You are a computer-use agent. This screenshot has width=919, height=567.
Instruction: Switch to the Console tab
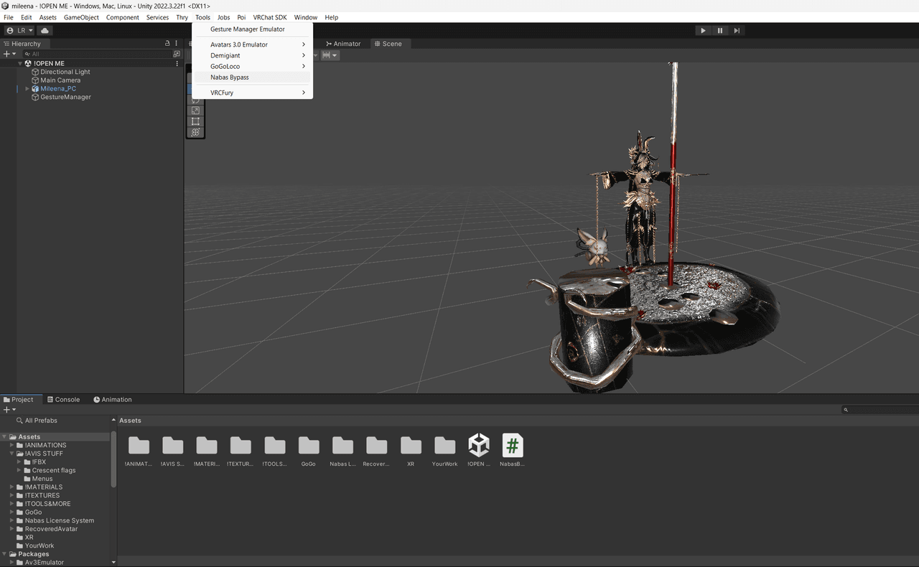pyautogui.click(x=63, y=400)
